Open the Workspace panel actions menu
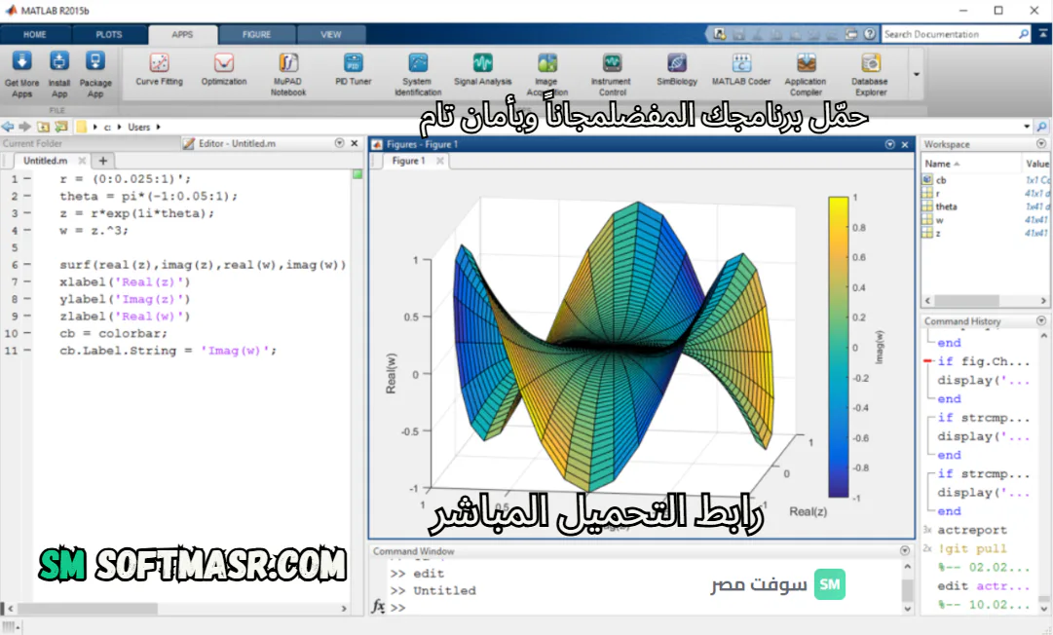 click(1041, 143)
